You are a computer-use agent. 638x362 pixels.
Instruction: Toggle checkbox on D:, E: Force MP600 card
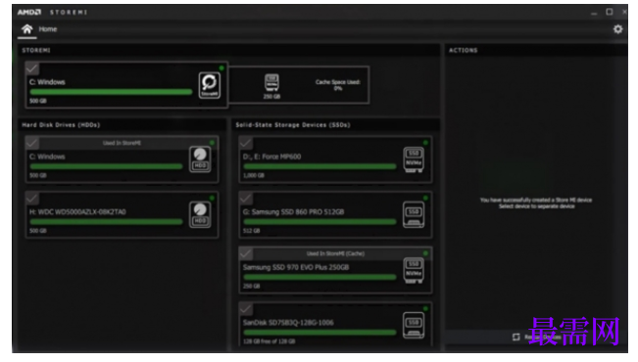(x=245, y=143)
